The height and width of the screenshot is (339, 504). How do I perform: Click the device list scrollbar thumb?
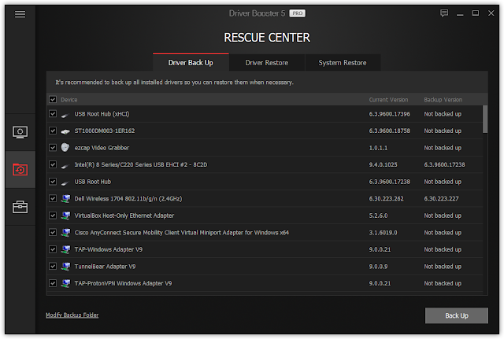click(x=485, y=119)
